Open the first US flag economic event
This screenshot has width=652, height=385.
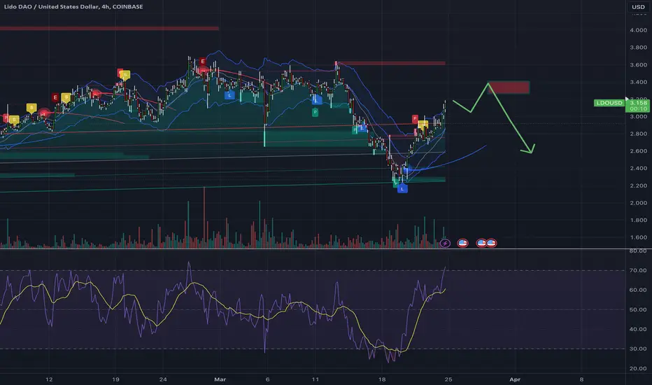coord(462,243)
